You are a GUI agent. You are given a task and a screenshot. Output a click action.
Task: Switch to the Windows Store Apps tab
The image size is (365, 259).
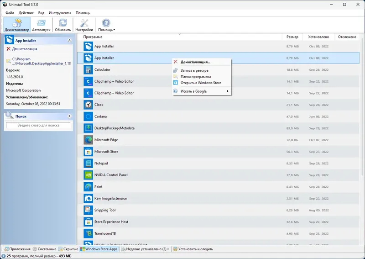[99, 249]
